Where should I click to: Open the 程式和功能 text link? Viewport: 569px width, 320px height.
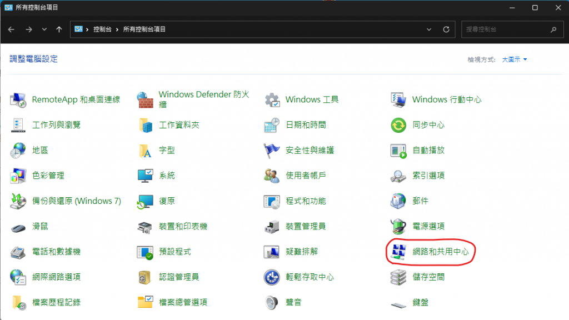306,201
